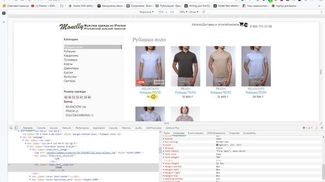Open the Memory tab
The height and width of the screenshot is (182, 325).
[x=126, y=128]
